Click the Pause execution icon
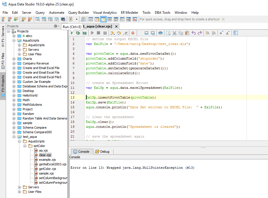The height and width of the screenshot is (198, 268). coord(105,33)
